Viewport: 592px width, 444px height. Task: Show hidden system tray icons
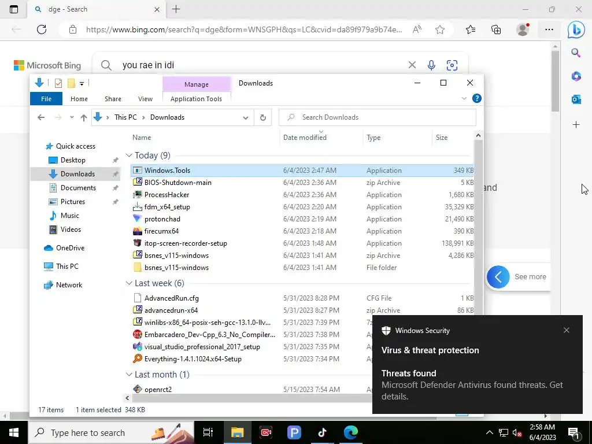[x=489, y=432]
